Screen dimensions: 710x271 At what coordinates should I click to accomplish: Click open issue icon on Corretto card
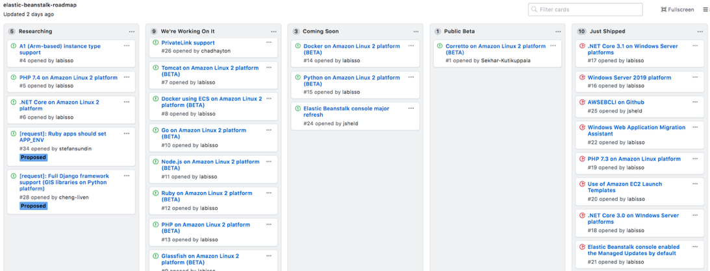[440, 46]
